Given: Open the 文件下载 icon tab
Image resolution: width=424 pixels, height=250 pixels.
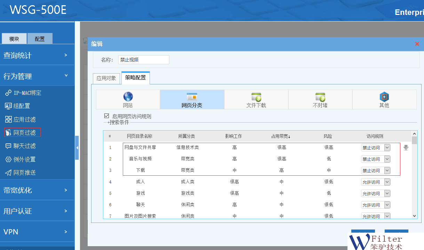Looking at the screenshot, I should (x=256, y=97).
